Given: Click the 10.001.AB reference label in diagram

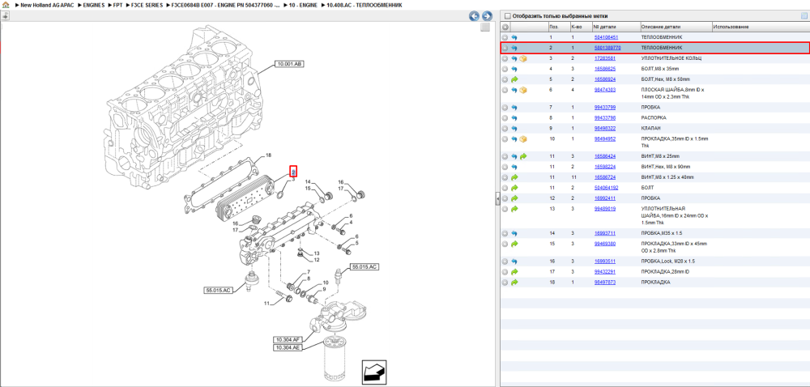Looking at the screenshot, I should [289, 64].
